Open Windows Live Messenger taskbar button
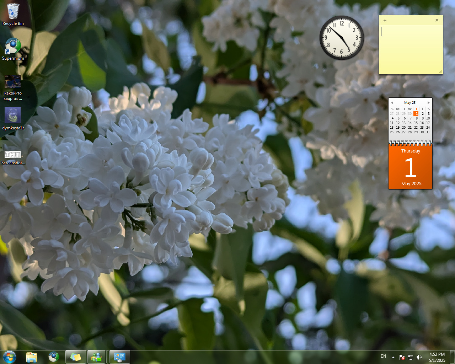The image size is (455, 364). [x=96, y=357]
